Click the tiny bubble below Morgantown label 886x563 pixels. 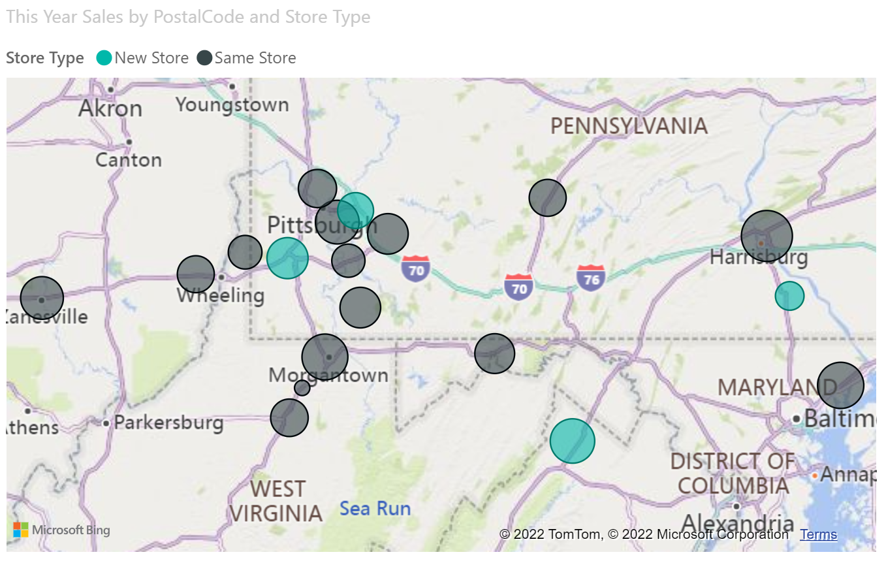point(302,388)
